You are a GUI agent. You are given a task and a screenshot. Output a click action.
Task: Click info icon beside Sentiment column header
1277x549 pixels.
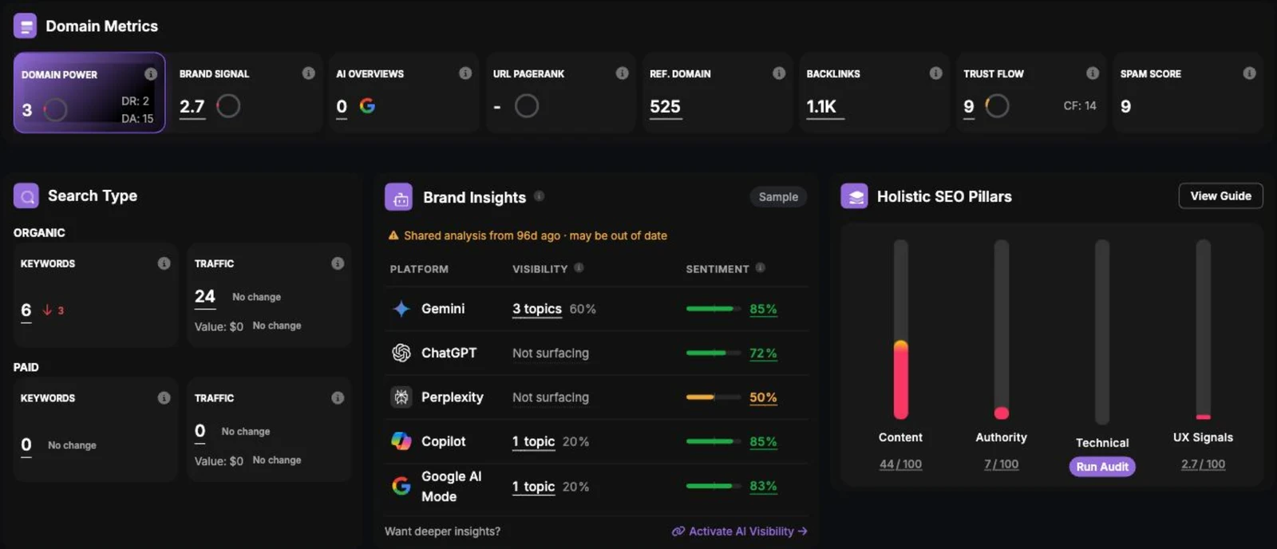tap(760, 267)
